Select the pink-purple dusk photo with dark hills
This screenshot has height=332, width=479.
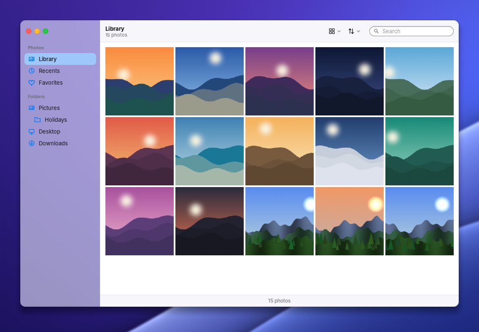(x=280, y=81)
